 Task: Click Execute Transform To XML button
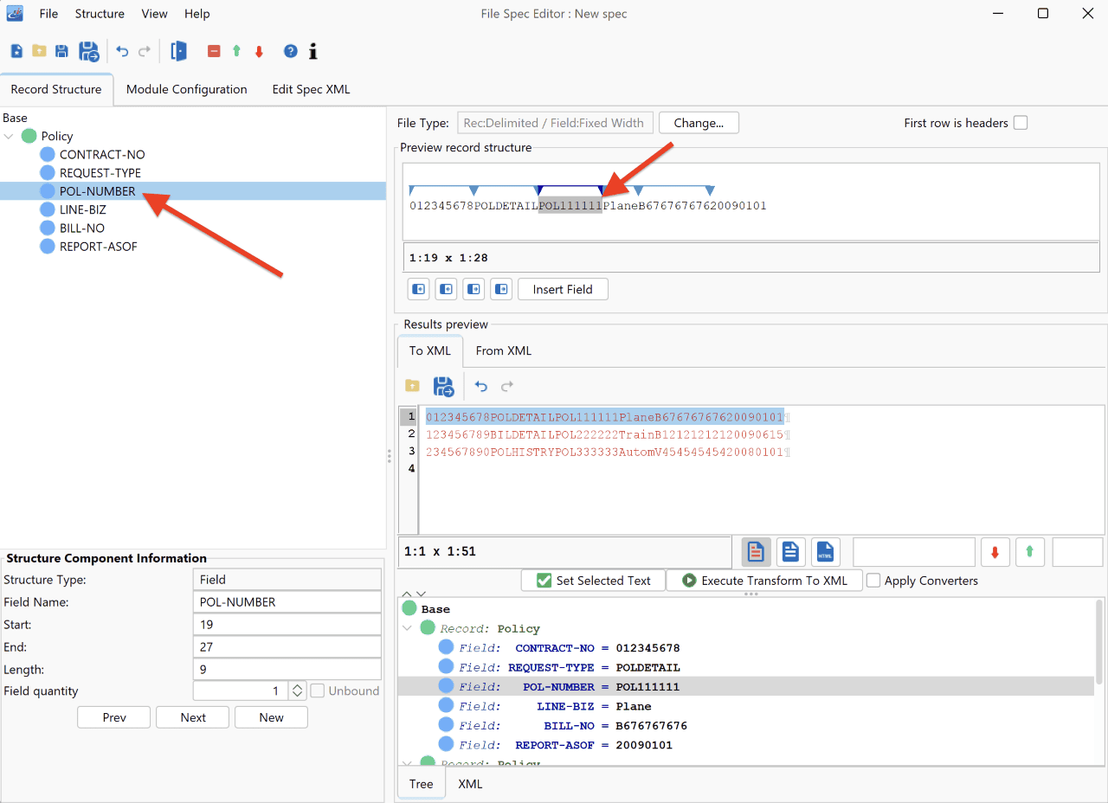(x=764, y=581)
